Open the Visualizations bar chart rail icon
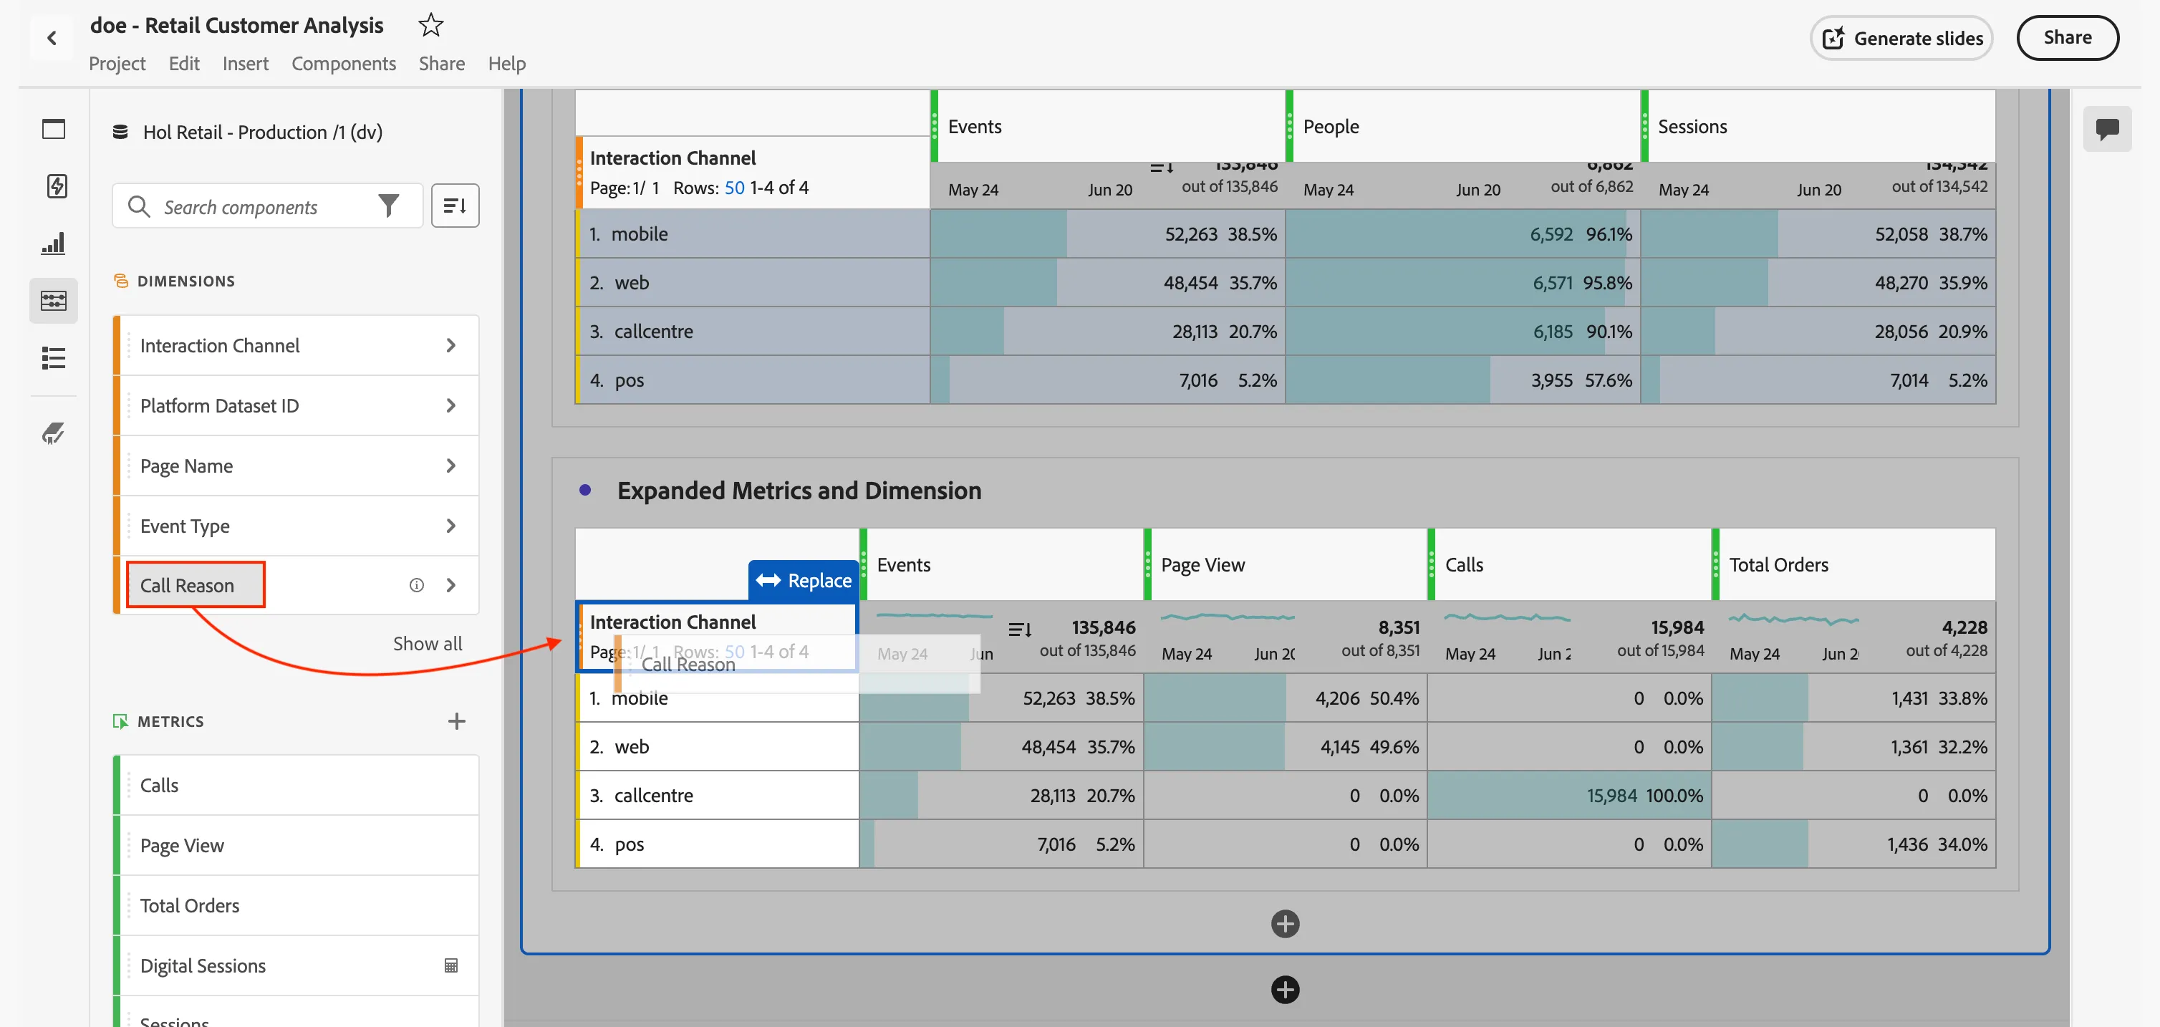This screenshot has width=2160, height=1027. click(x=54, y=243)
